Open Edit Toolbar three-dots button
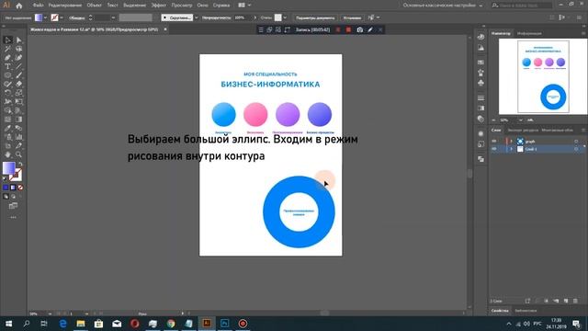The image size is (588, 331). (13, 217)
